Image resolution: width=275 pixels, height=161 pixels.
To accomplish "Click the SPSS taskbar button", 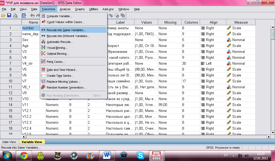I will coord(156,156).
